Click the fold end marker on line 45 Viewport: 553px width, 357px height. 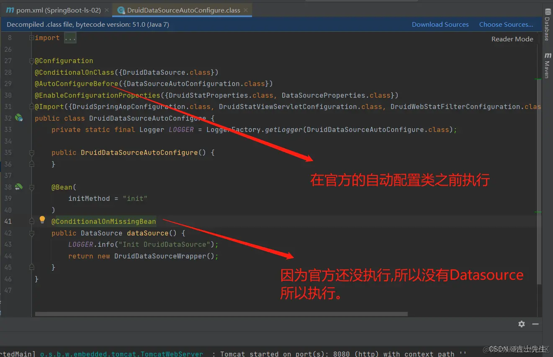click(x=31, y=268)
